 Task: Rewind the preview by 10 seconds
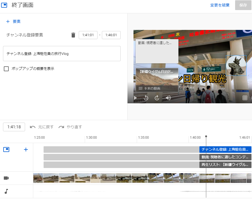(146, 98)
